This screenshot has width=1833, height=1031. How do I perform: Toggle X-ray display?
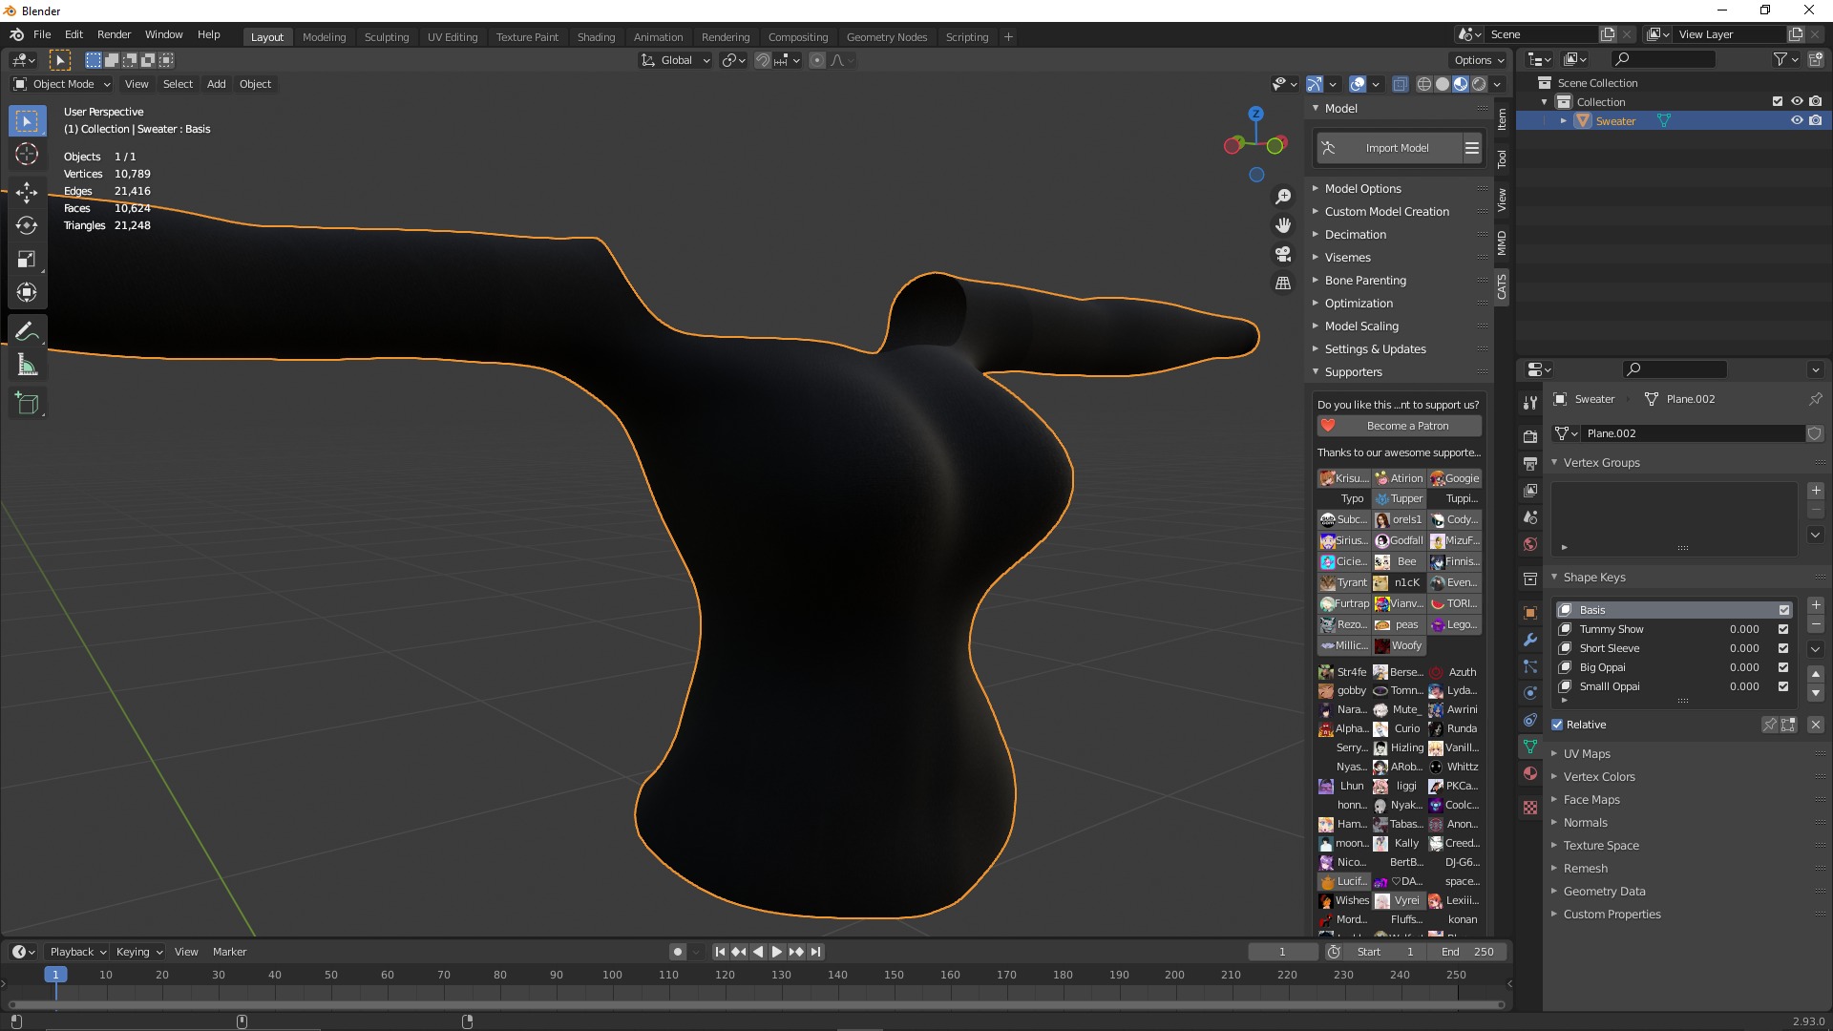[1400, 84]
